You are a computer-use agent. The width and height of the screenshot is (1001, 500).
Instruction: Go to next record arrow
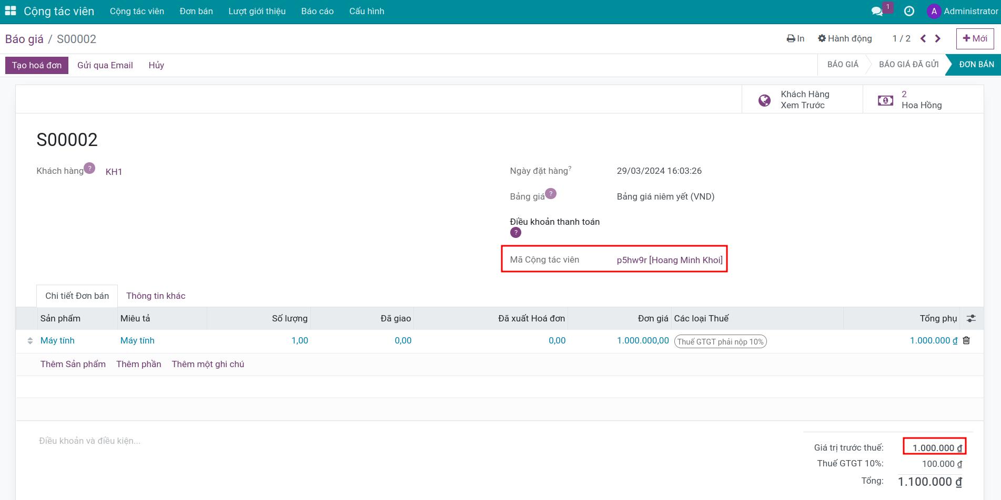click(937, 38)
